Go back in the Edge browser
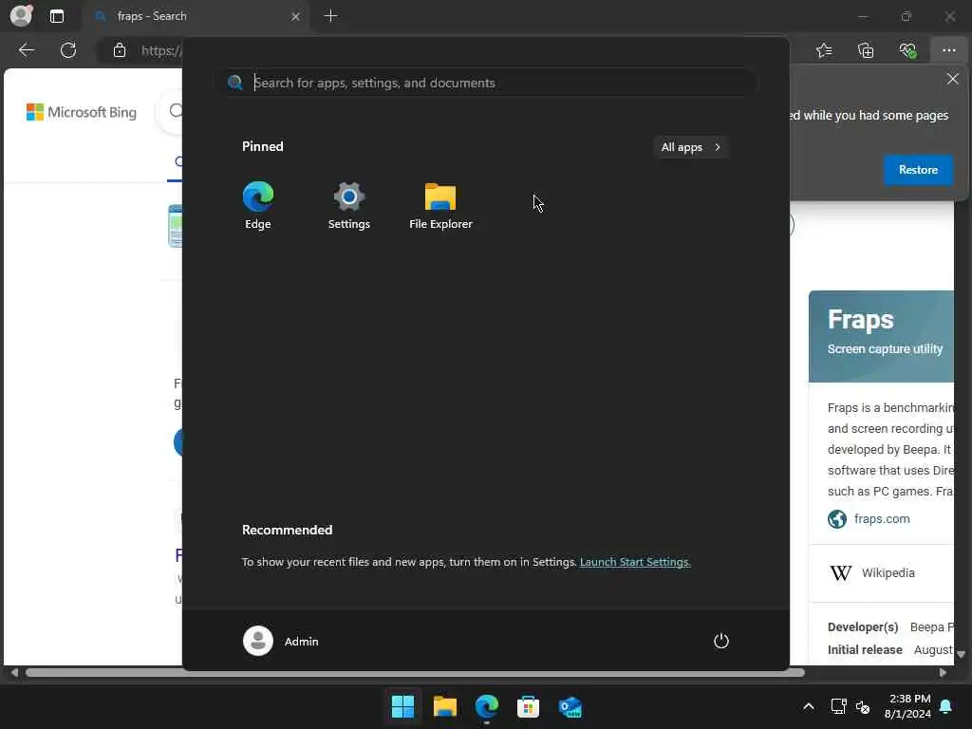The image size is (972, 729). 26,50
